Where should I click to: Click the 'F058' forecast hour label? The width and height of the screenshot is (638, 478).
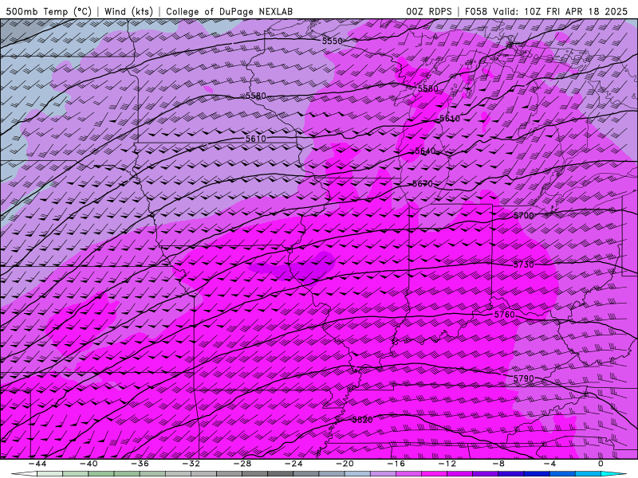476,11
